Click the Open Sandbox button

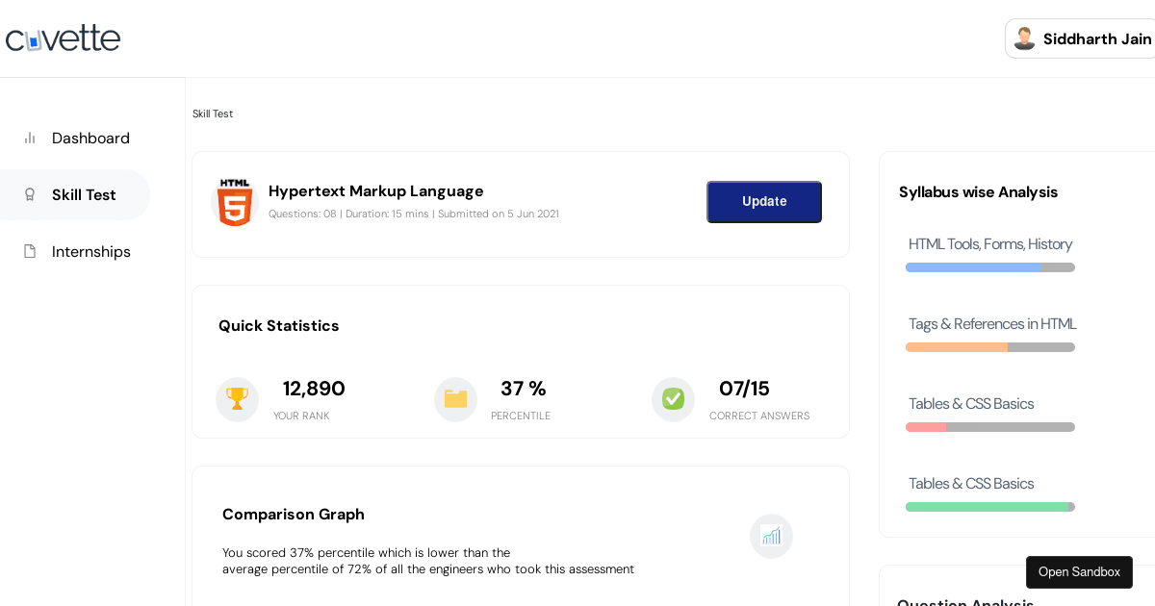1079,571
